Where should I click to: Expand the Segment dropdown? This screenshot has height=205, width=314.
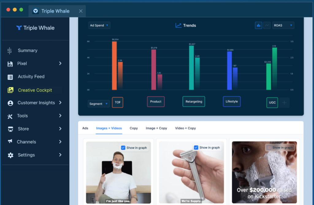pos(98,104)
